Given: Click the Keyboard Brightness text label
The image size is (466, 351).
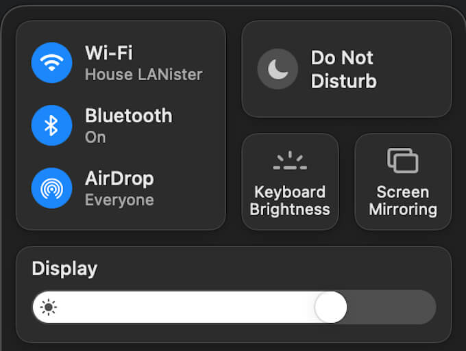Looking at the screenshot, I should [x=290, y=200].
